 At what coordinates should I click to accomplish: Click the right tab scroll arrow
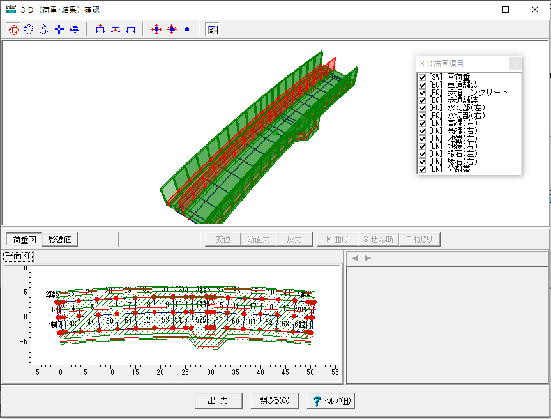368,258
